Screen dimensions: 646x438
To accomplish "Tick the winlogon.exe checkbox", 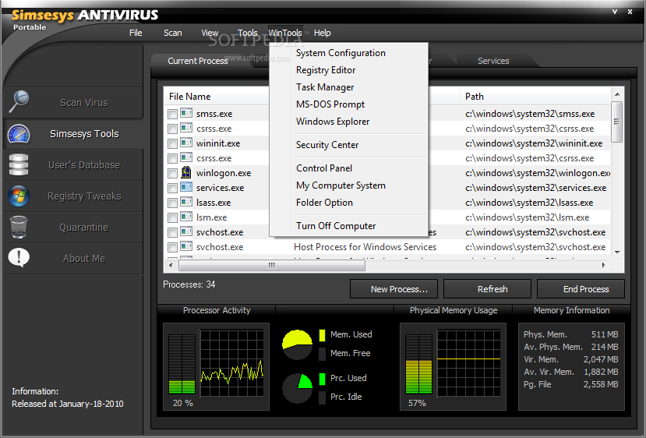I will coord(173,174).
